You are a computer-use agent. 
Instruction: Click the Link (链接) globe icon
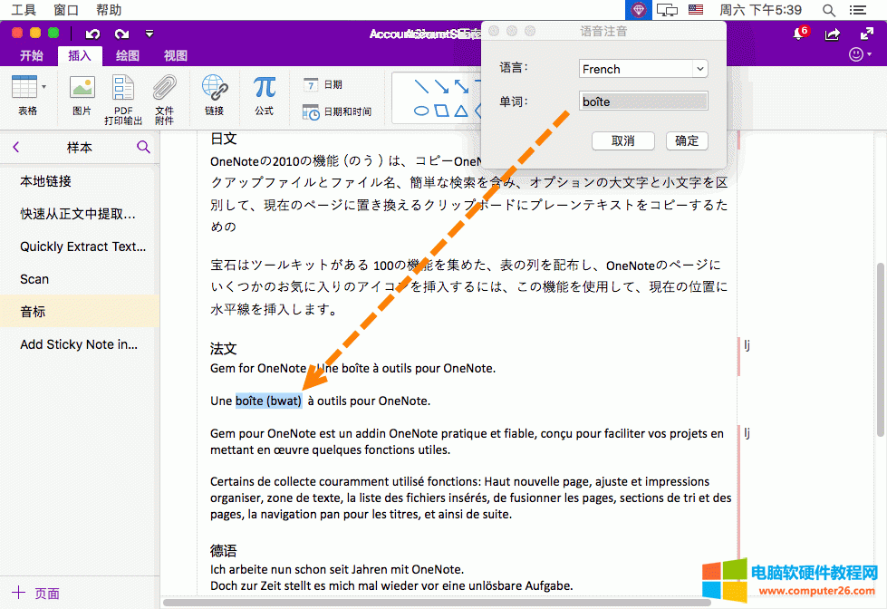(214, 89)
